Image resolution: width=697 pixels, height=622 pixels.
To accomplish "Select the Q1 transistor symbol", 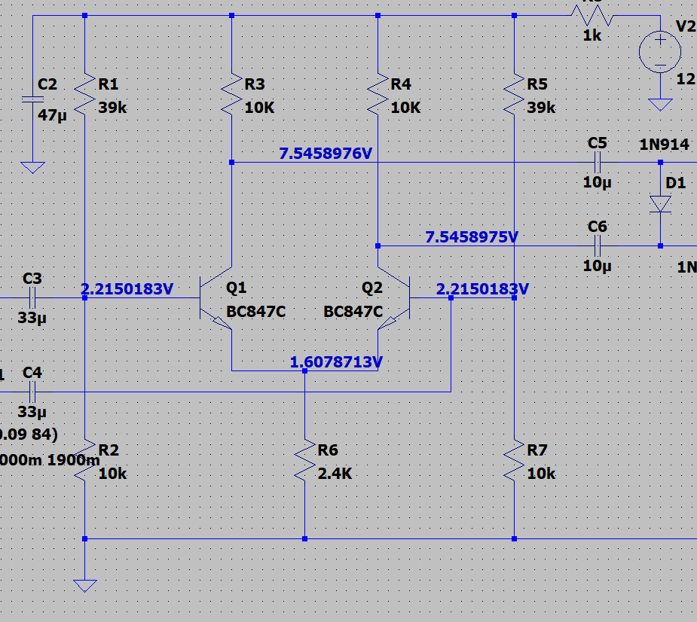I will point(216,297).
